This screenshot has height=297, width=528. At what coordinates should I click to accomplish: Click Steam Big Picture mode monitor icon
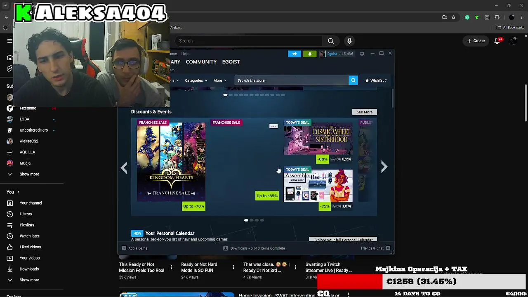[x=362, y=54]
